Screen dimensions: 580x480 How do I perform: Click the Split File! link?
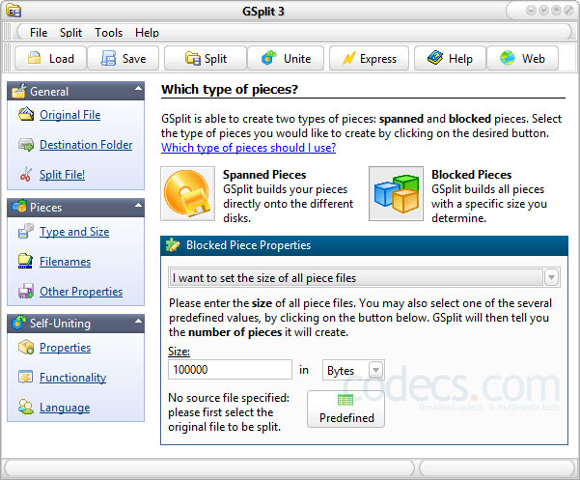tap(62, 174)
